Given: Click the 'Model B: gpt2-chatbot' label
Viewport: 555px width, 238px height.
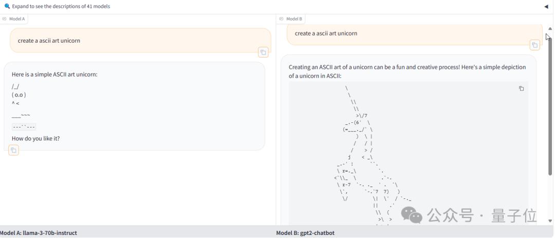Looking at the screenshot, I should coord(305,233).
